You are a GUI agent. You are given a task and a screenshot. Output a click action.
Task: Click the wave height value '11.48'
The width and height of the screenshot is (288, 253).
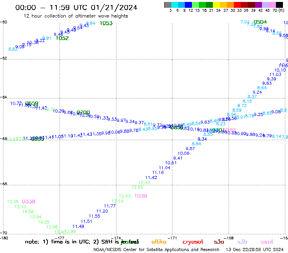(x=78, y=227)
